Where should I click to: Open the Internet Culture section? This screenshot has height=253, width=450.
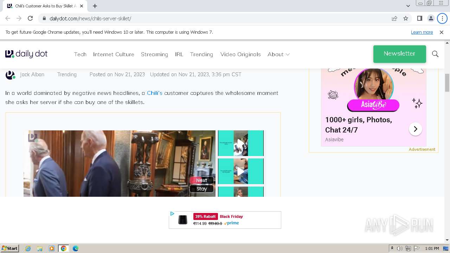114,54
